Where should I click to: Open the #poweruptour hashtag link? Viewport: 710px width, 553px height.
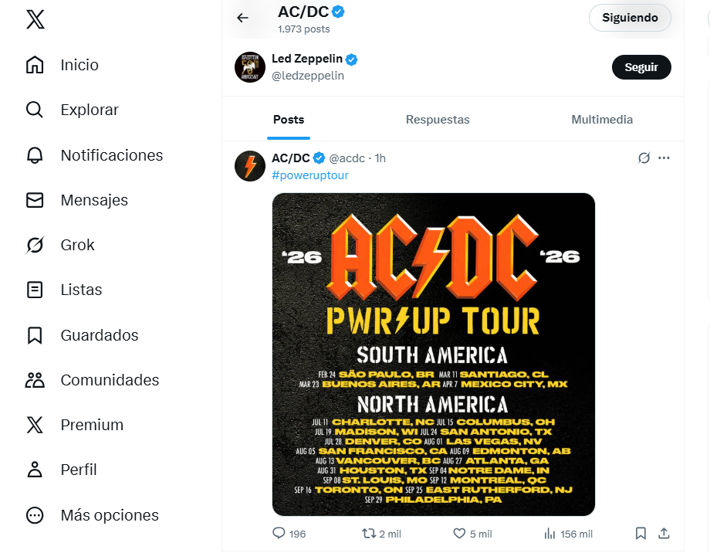click(x=310, y=175)
